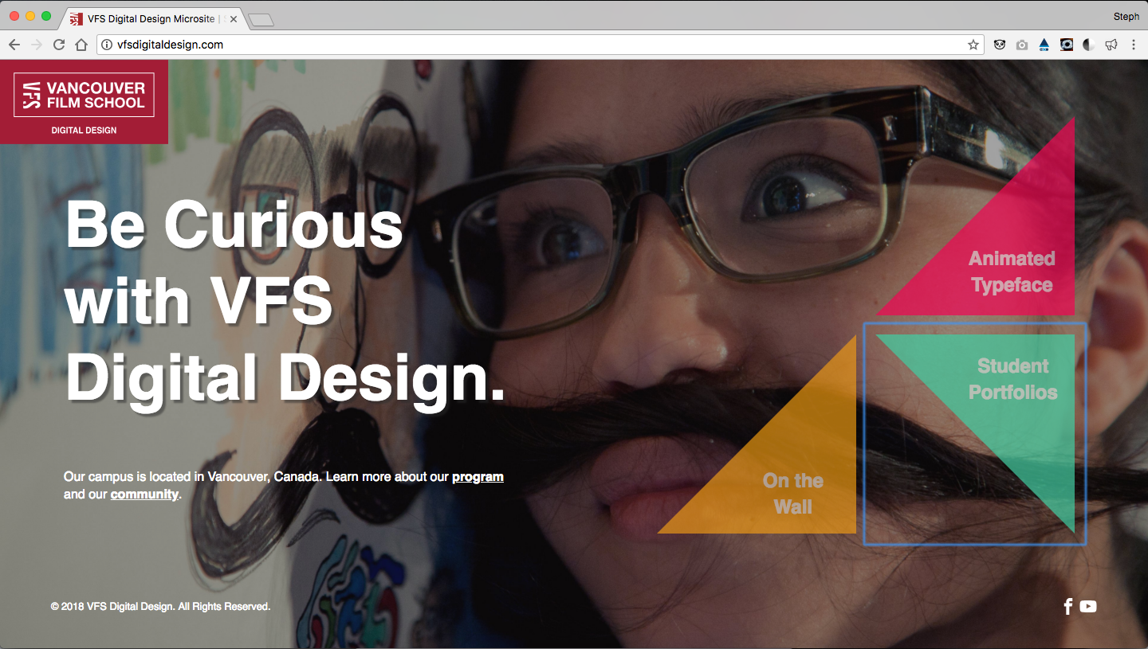Click the camera screenshot extension
This screenshot has width=1148, height=649.
[x=1022, y=45]
